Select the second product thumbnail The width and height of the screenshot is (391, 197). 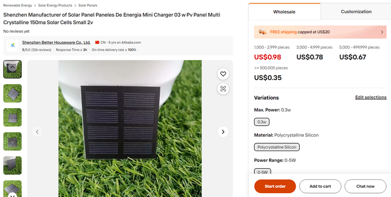[x=12, y=93]
